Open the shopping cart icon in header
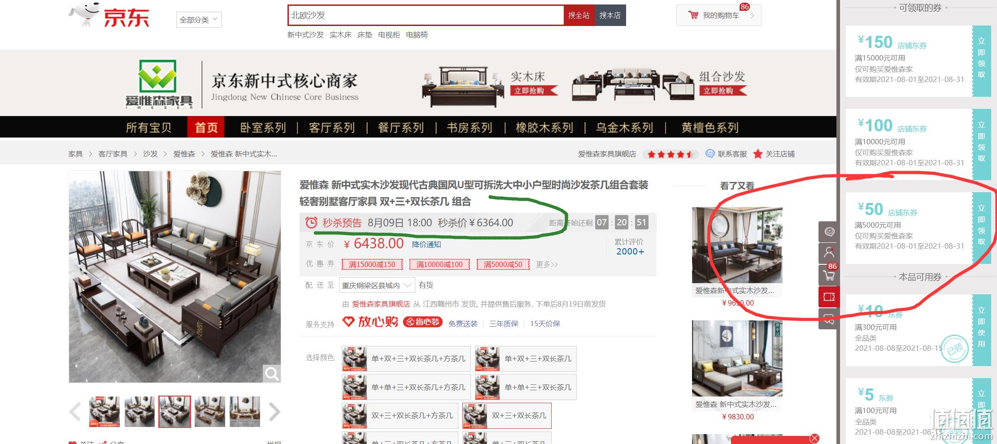The width and height of the screenshot is (997, 444). pos(693,15)
